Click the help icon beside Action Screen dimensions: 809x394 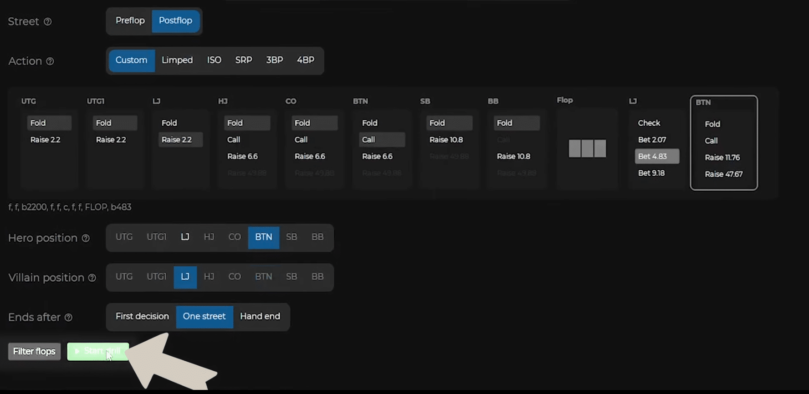click(50, 61)
